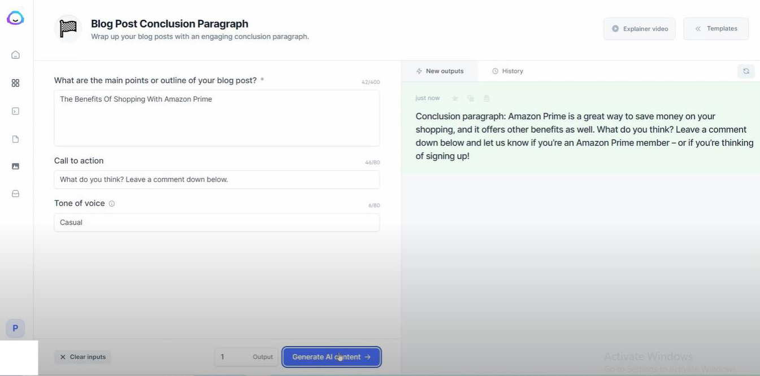Open the P profile avatar
Viewport: 760px width, 376px height.
pyautogui.click(x=15, y=328)
